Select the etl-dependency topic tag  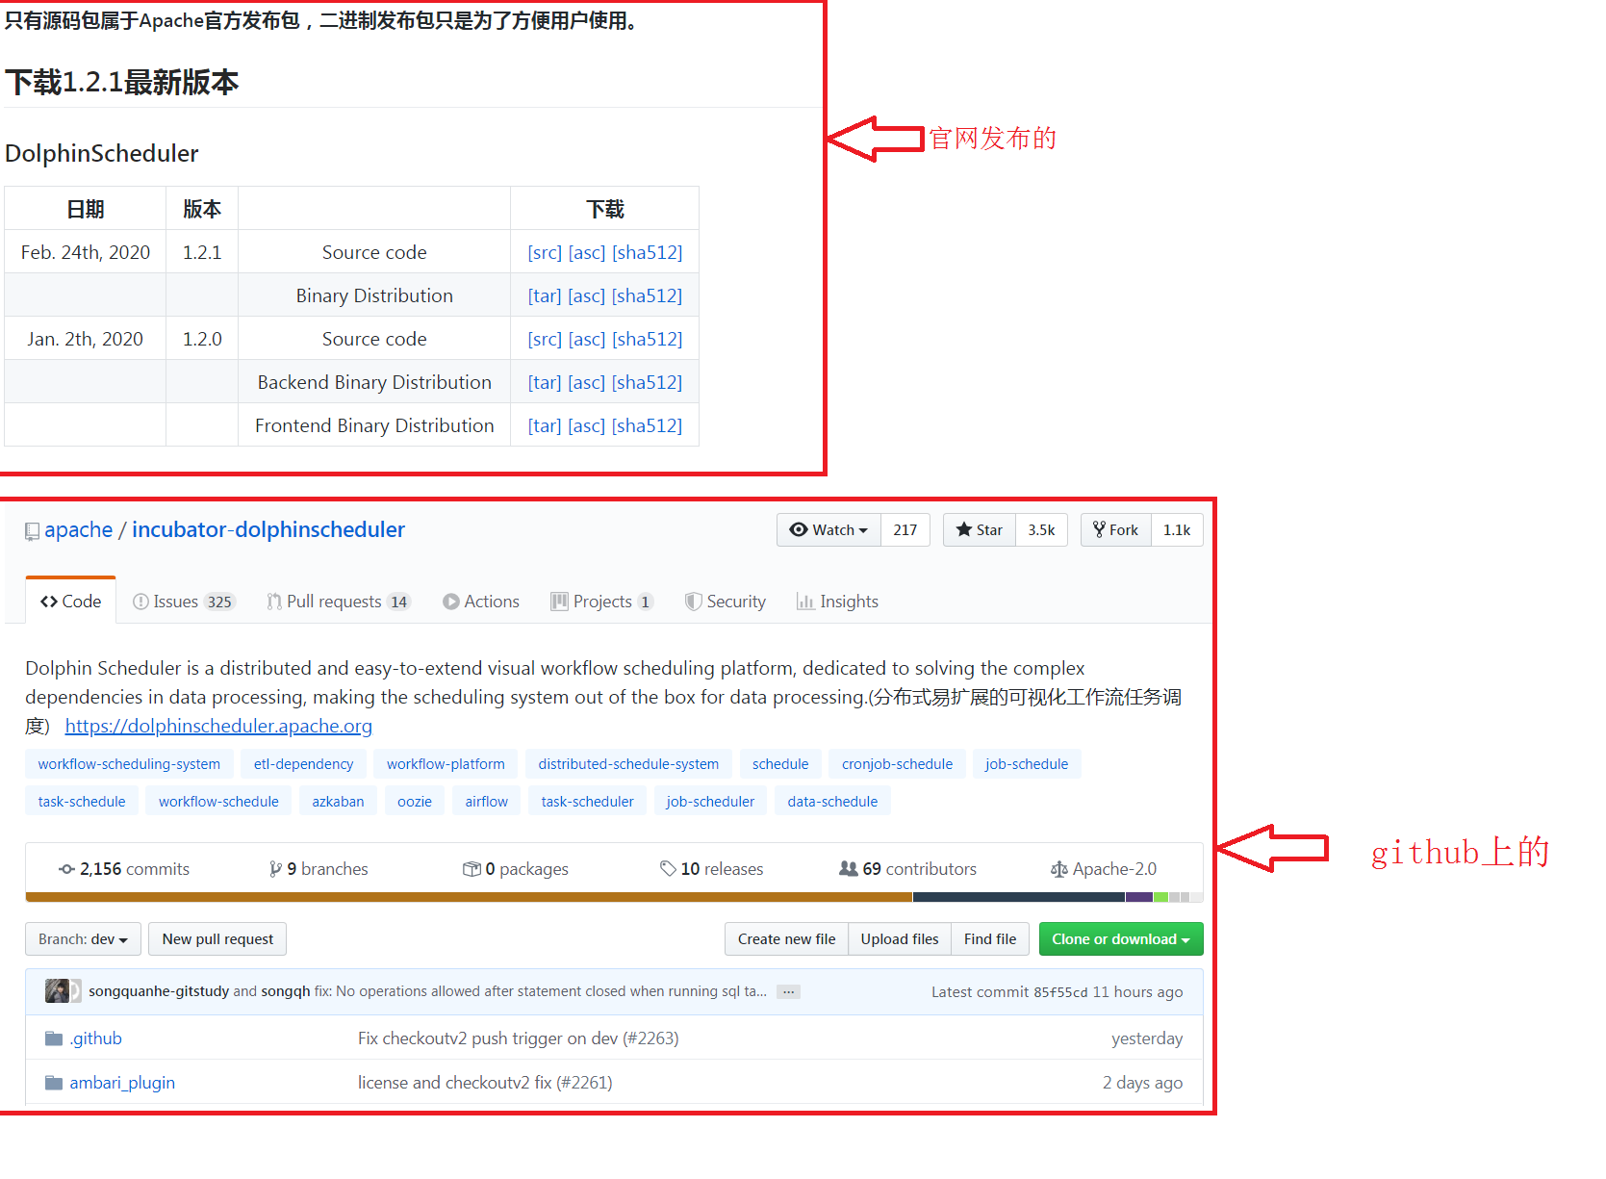click(304, 764)
